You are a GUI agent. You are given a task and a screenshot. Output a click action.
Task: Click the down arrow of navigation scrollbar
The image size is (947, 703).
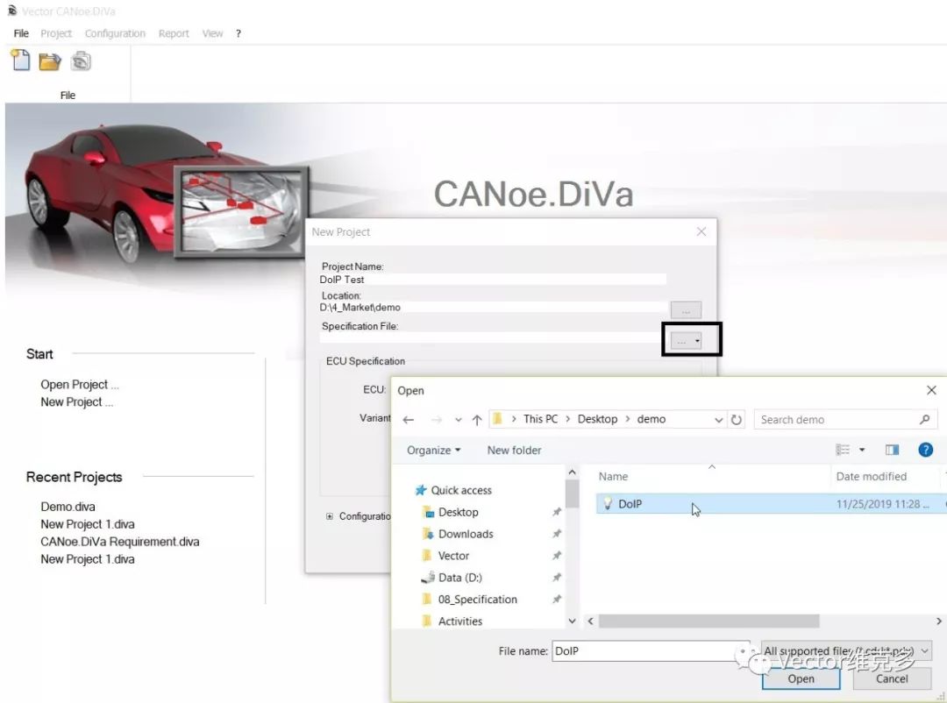(572, 621)
